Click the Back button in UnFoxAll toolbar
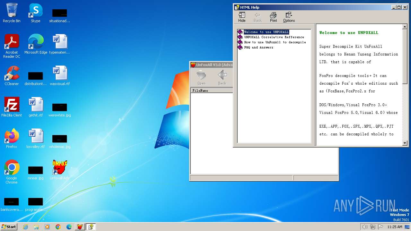This screenshot has width=411, height=231. tap(222, 78)
